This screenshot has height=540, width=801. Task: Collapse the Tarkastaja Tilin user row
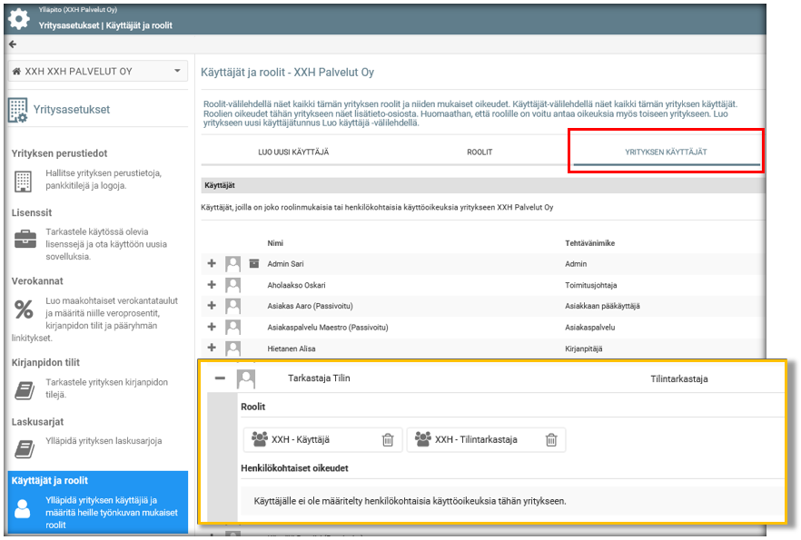(220, 378)
